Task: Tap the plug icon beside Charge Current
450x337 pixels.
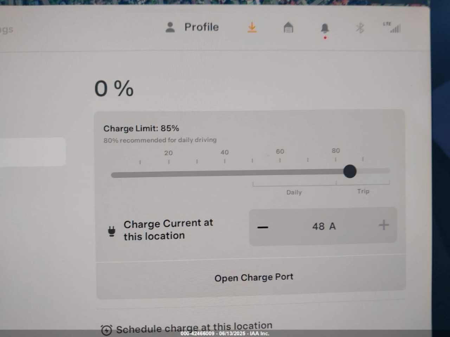Action: [112, 232]
